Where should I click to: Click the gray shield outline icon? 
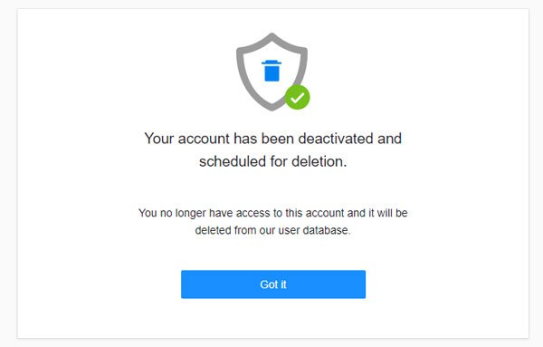(271, 72)
